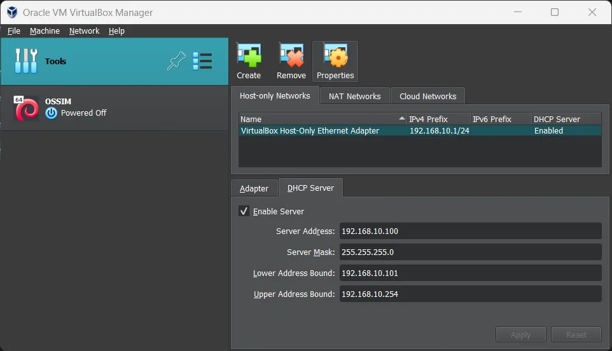This screenshot has height=351, width=612.
Task: Click the VirtualBox logo in title bar
Action: click(12, 12)
